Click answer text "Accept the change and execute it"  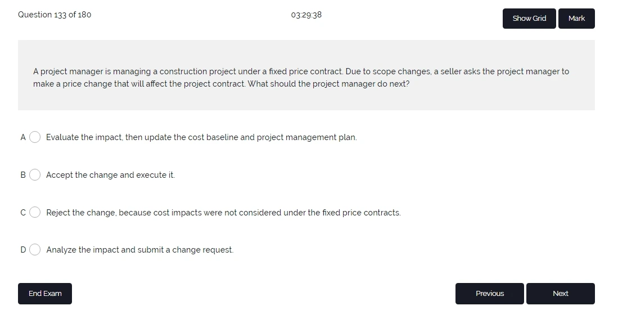click(110, 175)
